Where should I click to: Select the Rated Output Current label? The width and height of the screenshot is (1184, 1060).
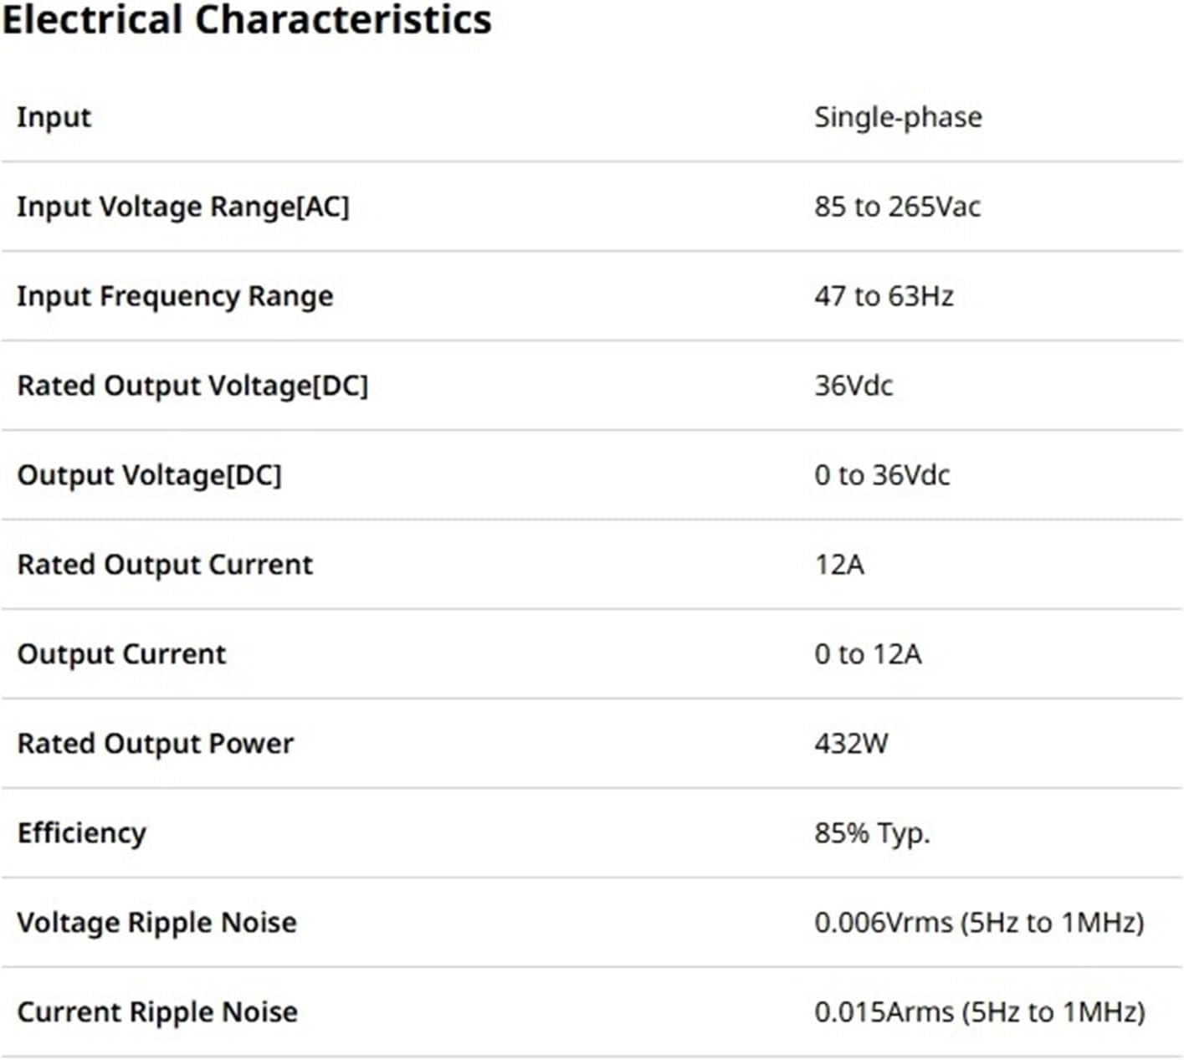tap(165, 565)
